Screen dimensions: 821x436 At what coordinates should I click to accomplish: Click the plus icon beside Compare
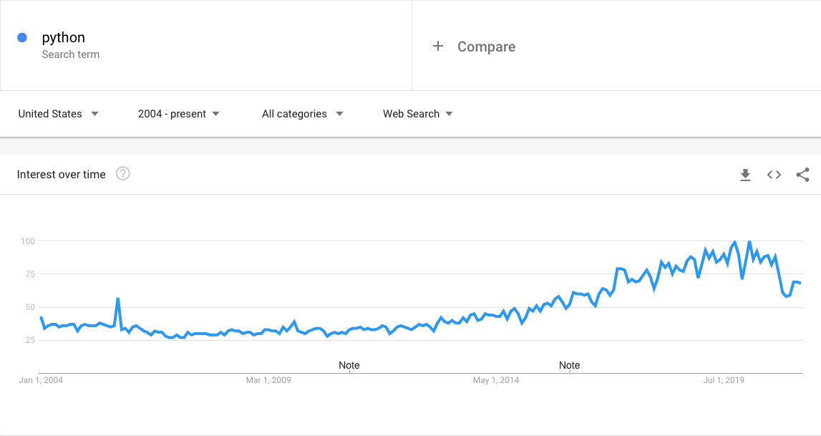tap(438, 46)
